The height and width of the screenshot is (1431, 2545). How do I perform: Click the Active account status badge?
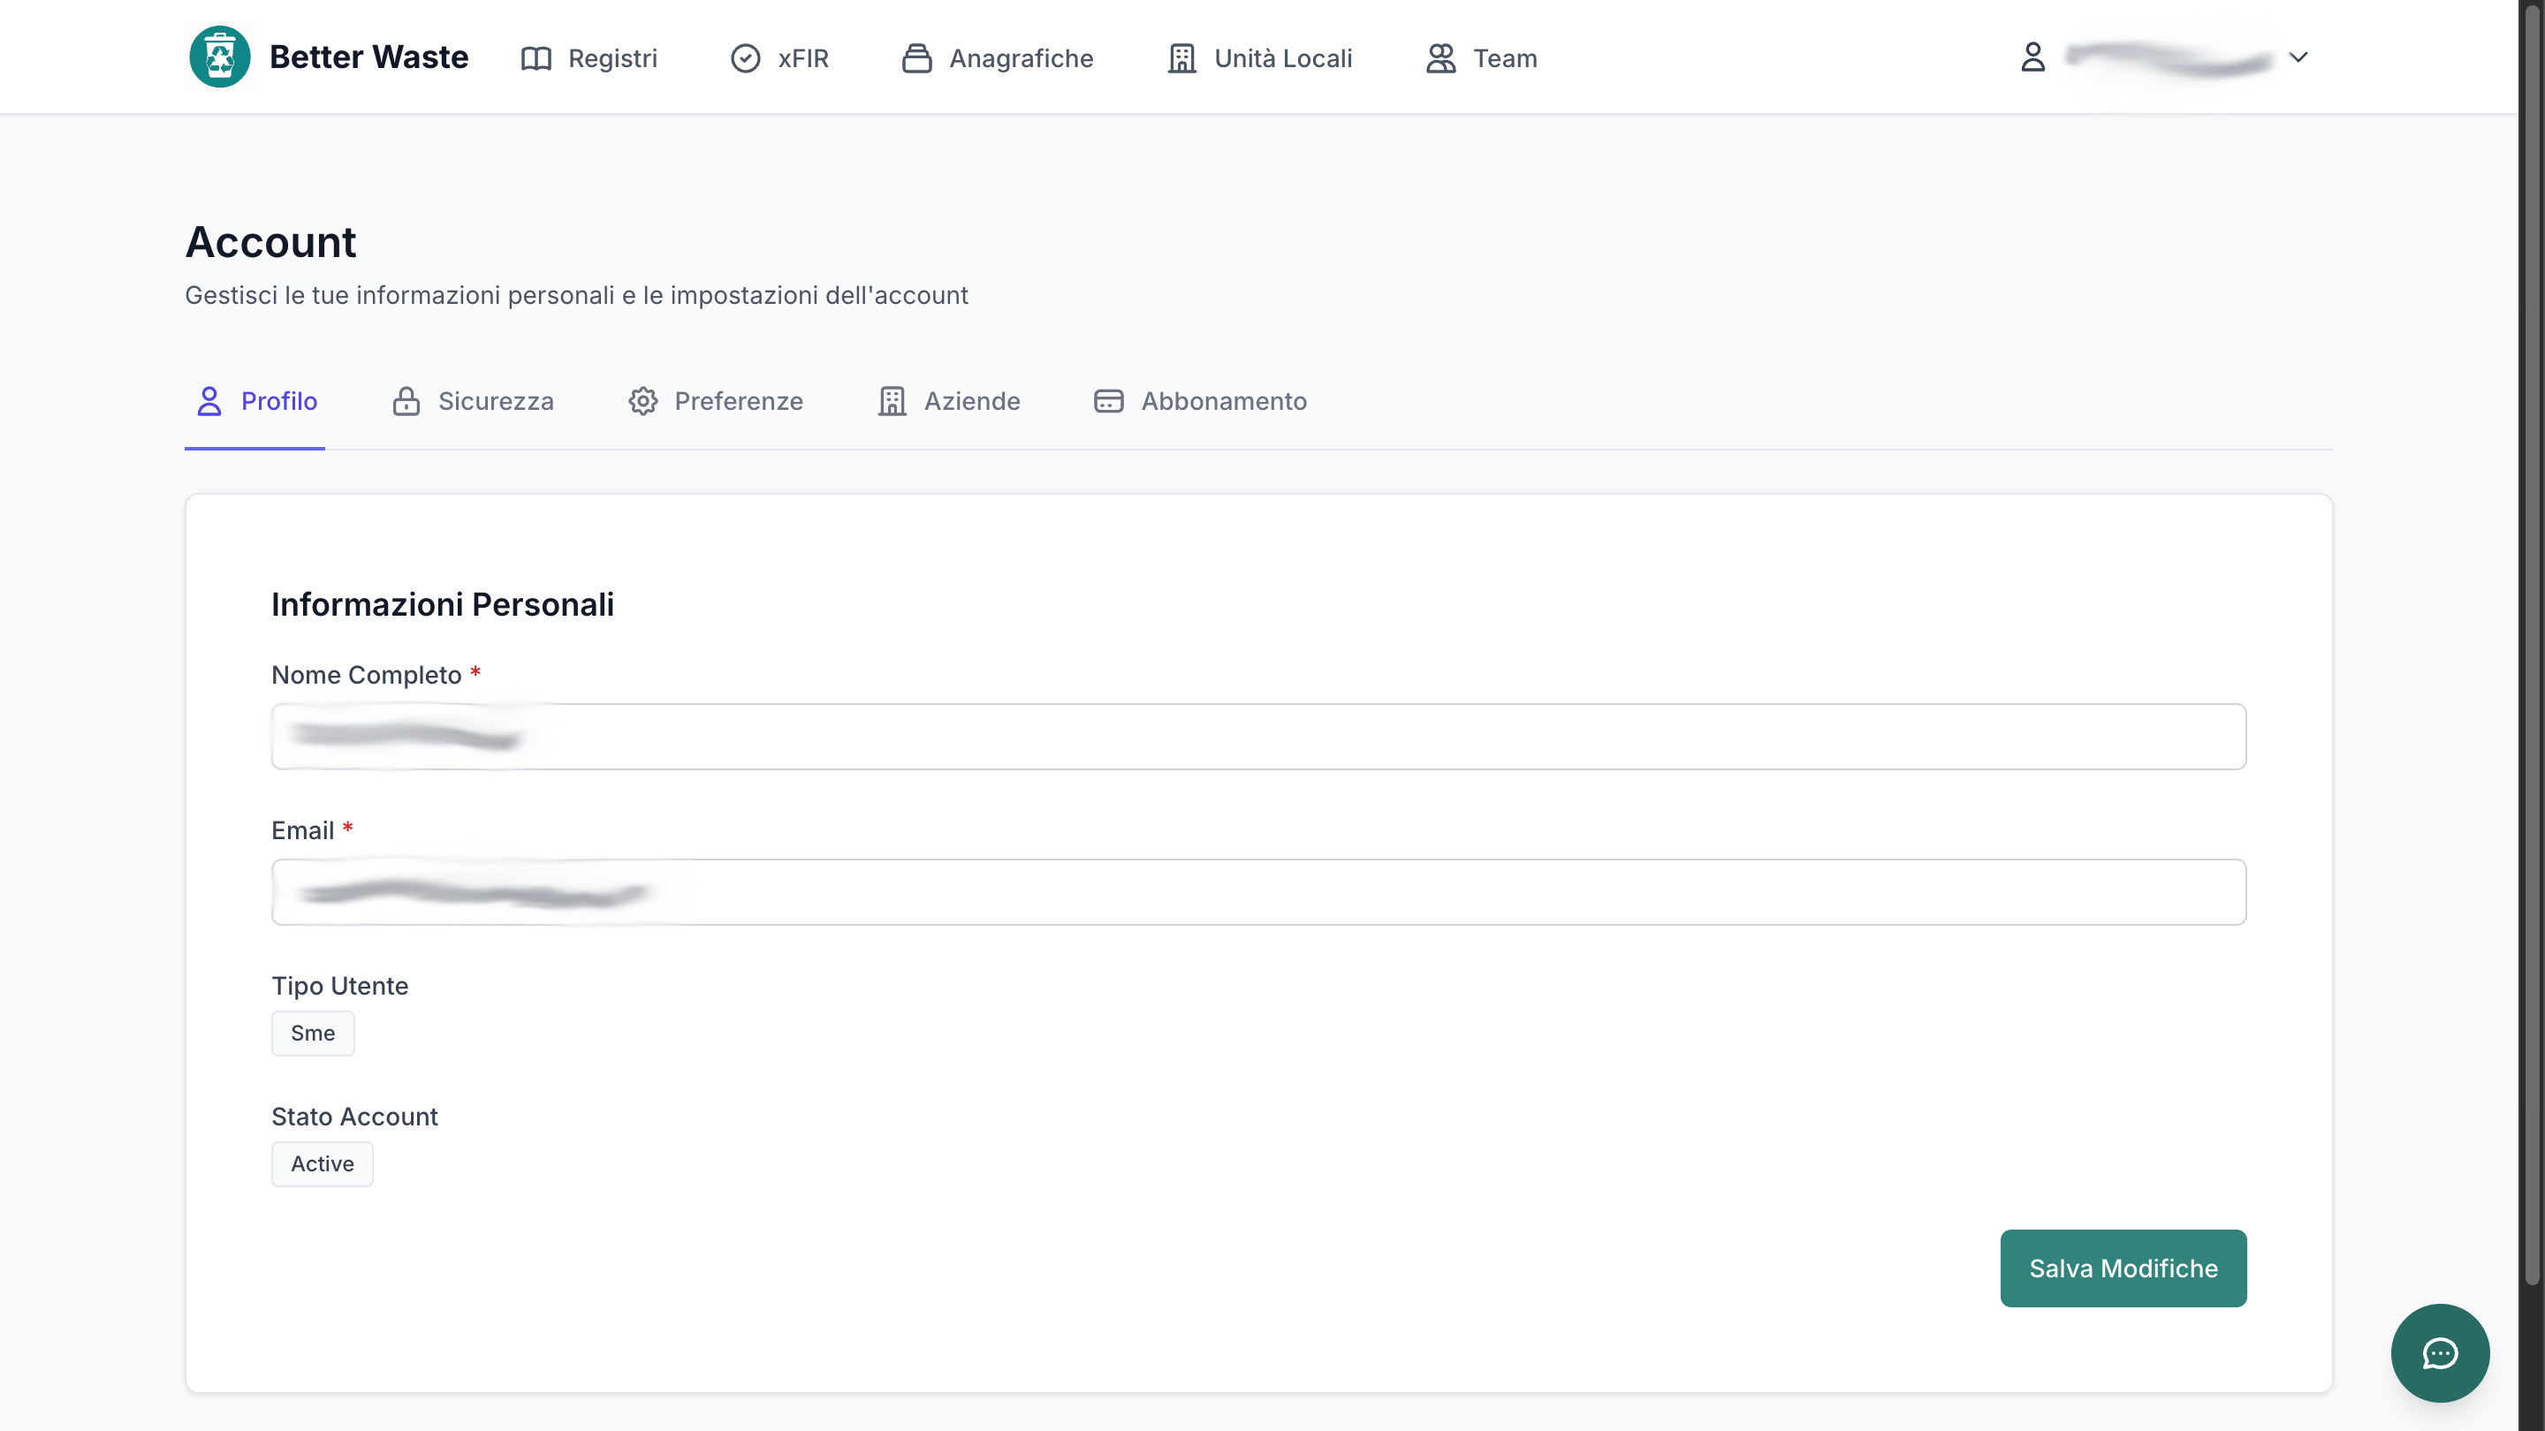coord(322,1163)
